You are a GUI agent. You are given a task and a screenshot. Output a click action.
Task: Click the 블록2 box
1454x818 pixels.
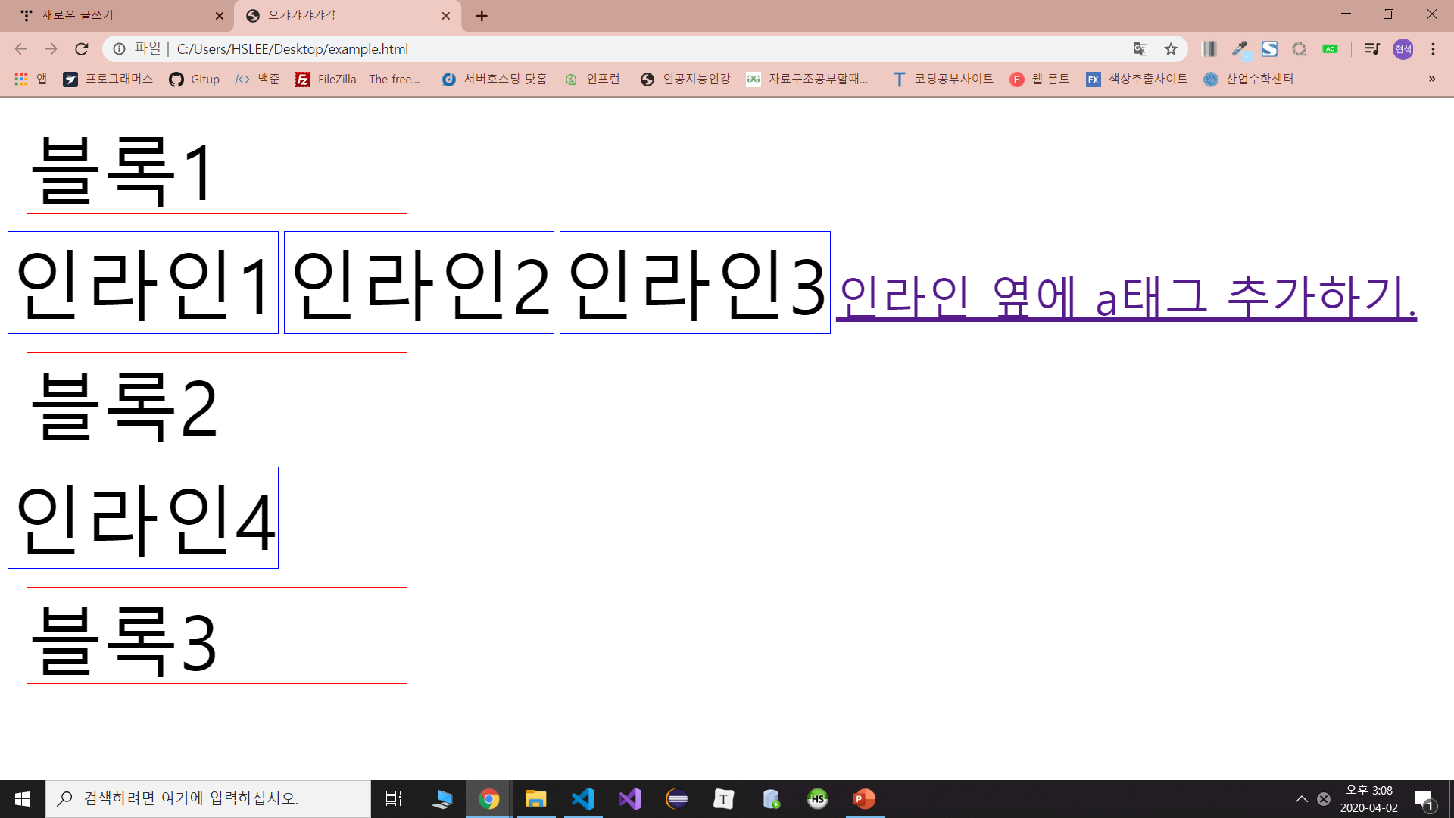(217, 401)
